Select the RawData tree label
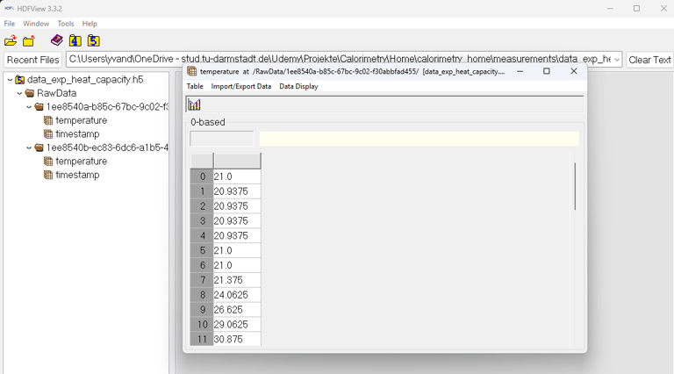 pos(57,93)
